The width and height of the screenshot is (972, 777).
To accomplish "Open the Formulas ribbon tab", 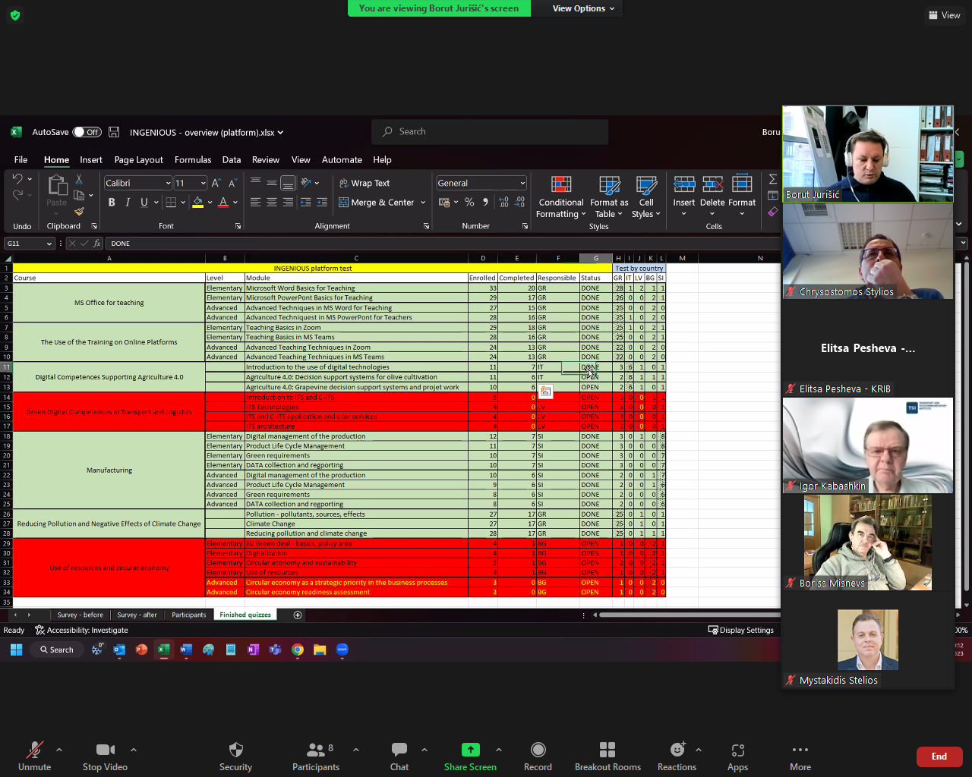I will (193, 160).
